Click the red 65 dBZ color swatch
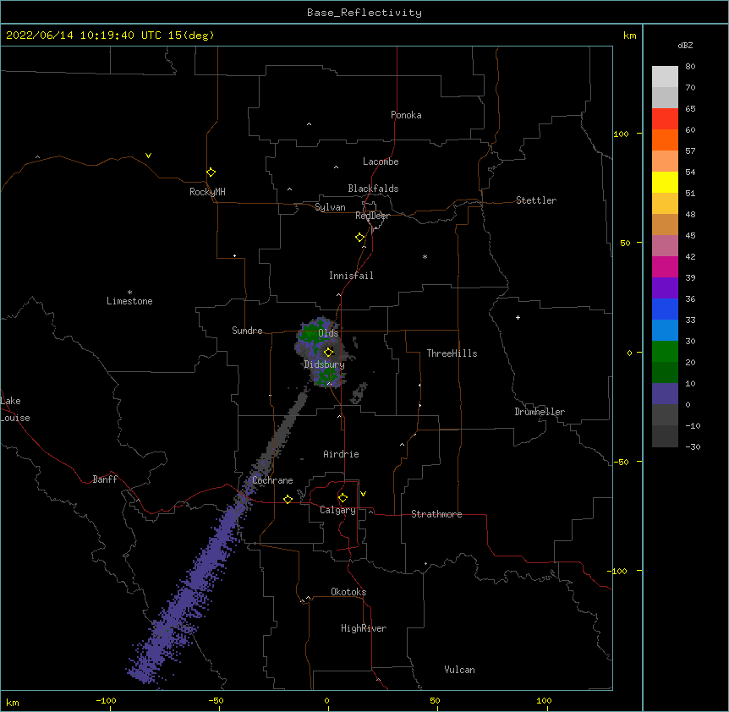This screenshot has height=712, width=729. click(x=665, y=118)
